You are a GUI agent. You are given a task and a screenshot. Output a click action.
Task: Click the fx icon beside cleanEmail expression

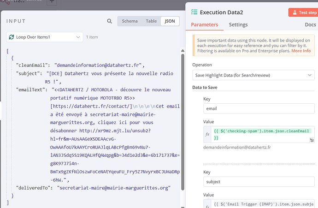[x=207, y=134]
